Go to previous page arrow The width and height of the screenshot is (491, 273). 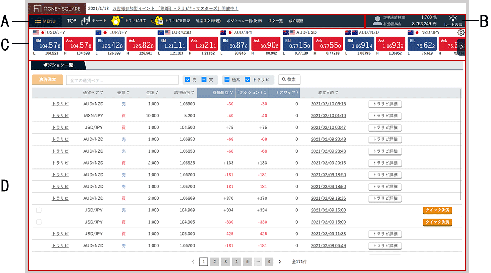pyautogui.click(x=193, y=261)
